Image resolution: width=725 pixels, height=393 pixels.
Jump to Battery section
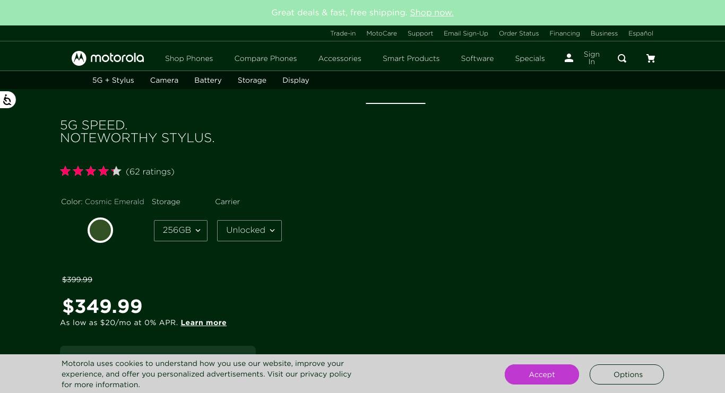(208, 80)
